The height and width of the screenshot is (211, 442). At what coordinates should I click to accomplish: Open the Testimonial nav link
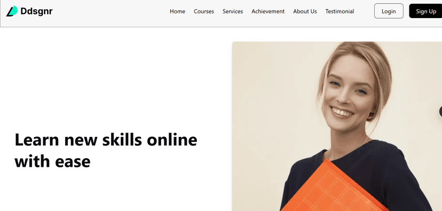pyautogui.click(x=340, y=11)
